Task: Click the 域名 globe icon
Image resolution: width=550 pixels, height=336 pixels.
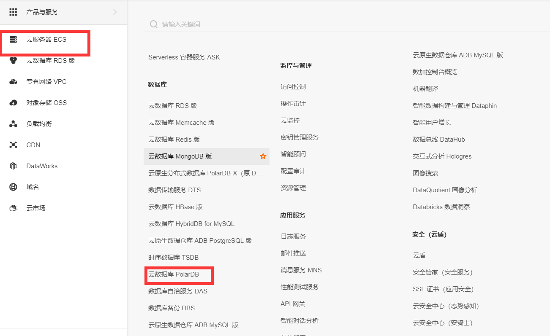Action: [x=13, y=187]
